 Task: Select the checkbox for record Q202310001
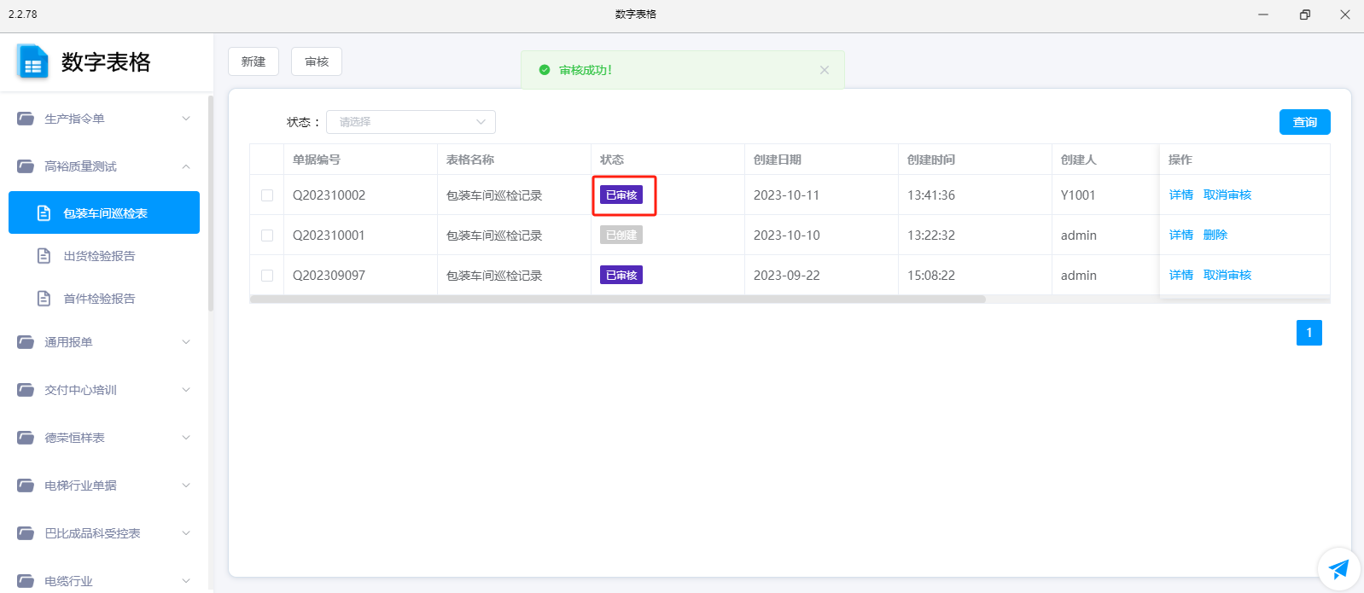267,235
